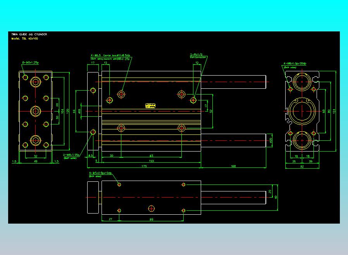Click the middle port hole below Rc1/8 leader

[x=194, y=100]
